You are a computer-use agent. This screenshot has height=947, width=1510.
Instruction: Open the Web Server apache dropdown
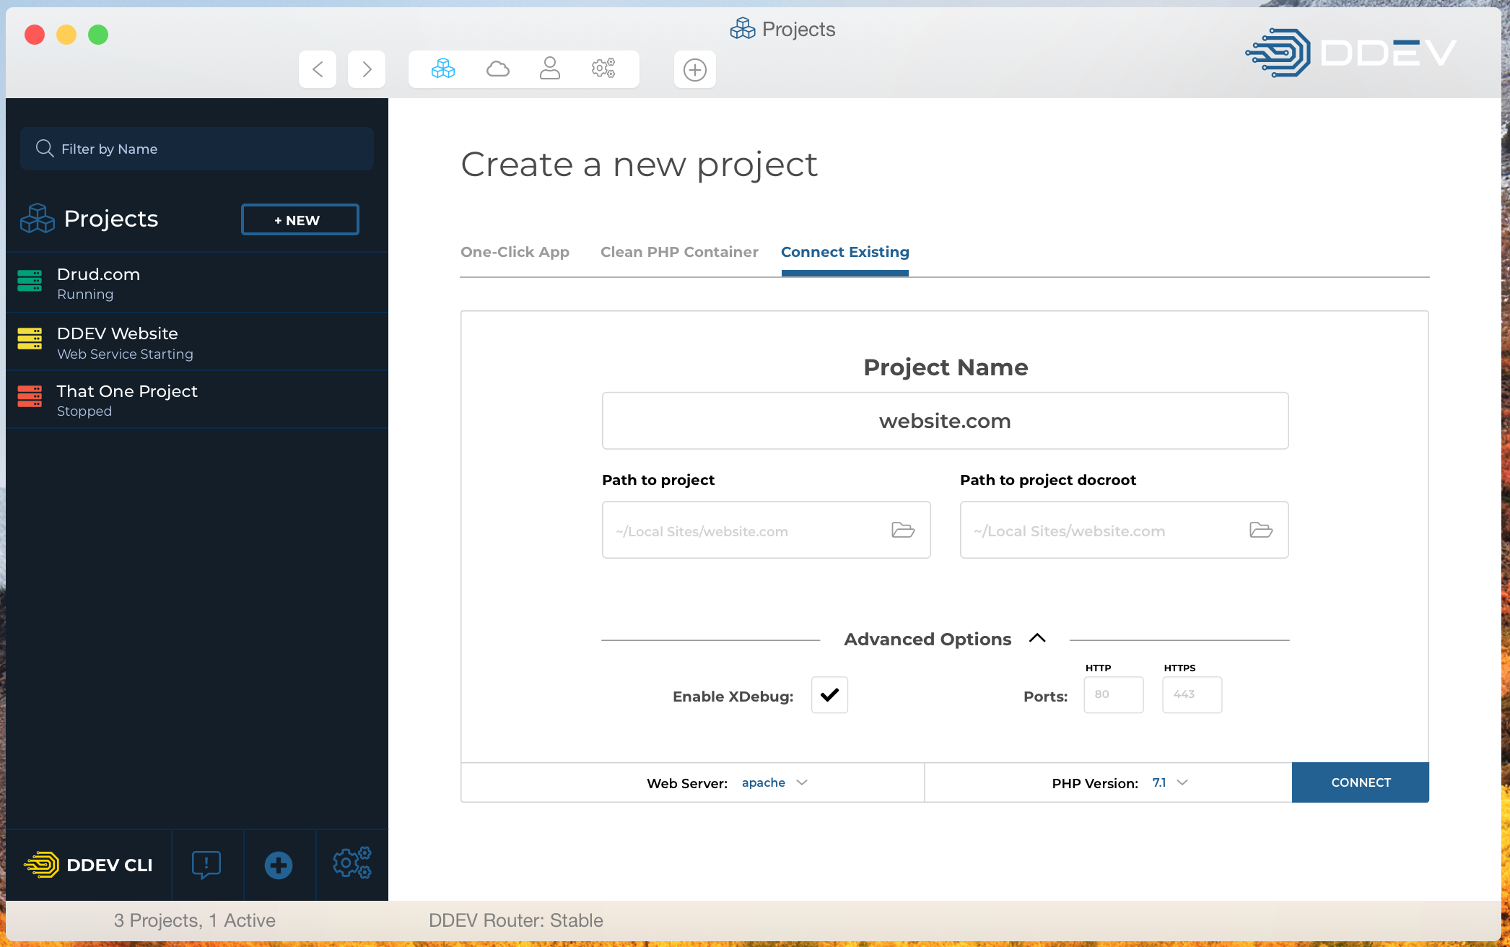pyautogui.click(x=774, y=782)
